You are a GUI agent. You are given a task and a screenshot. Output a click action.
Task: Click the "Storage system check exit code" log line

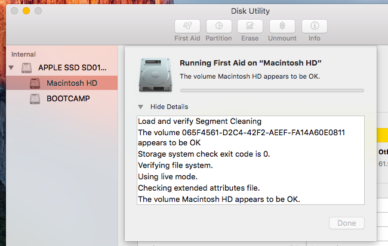pos(204,154)
